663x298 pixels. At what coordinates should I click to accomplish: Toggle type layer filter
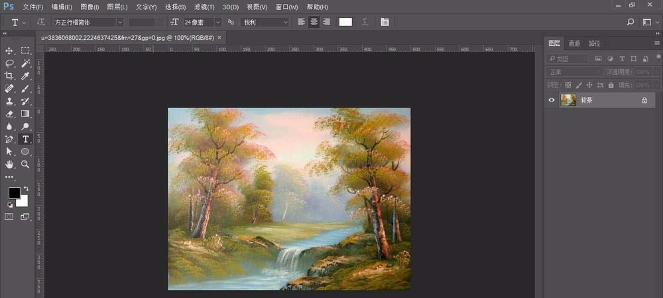click(x=622, y=59)
